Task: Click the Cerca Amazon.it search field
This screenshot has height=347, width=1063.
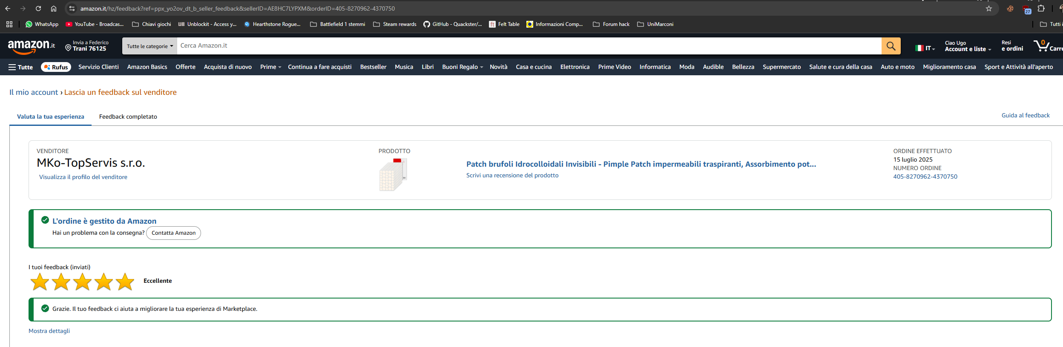Action: (528, 46)
